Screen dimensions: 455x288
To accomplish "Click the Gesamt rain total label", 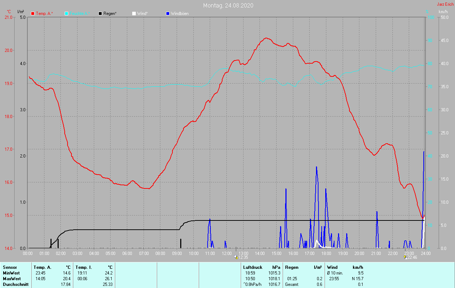I will click(292, 284).
